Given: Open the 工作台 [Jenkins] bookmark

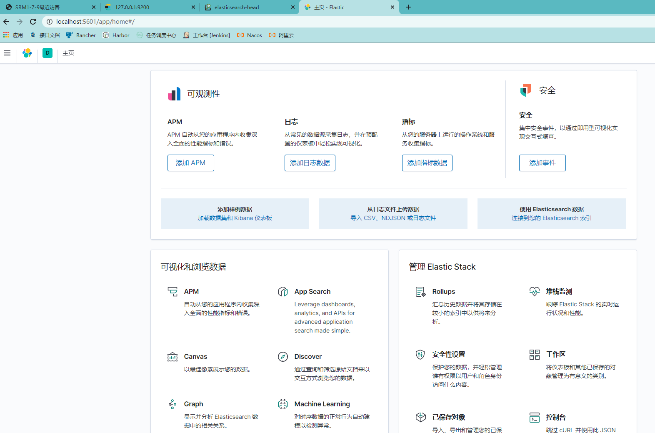Looking at the screenshot, I should pos(207,35).
